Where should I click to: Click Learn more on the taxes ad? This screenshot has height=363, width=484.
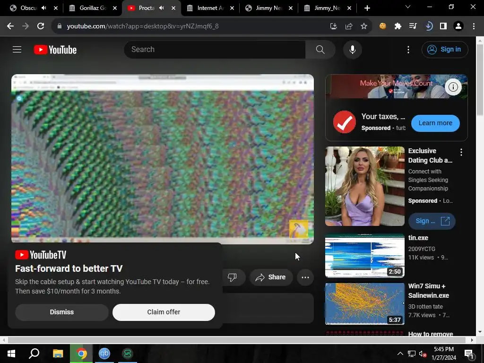coord(435,123)
